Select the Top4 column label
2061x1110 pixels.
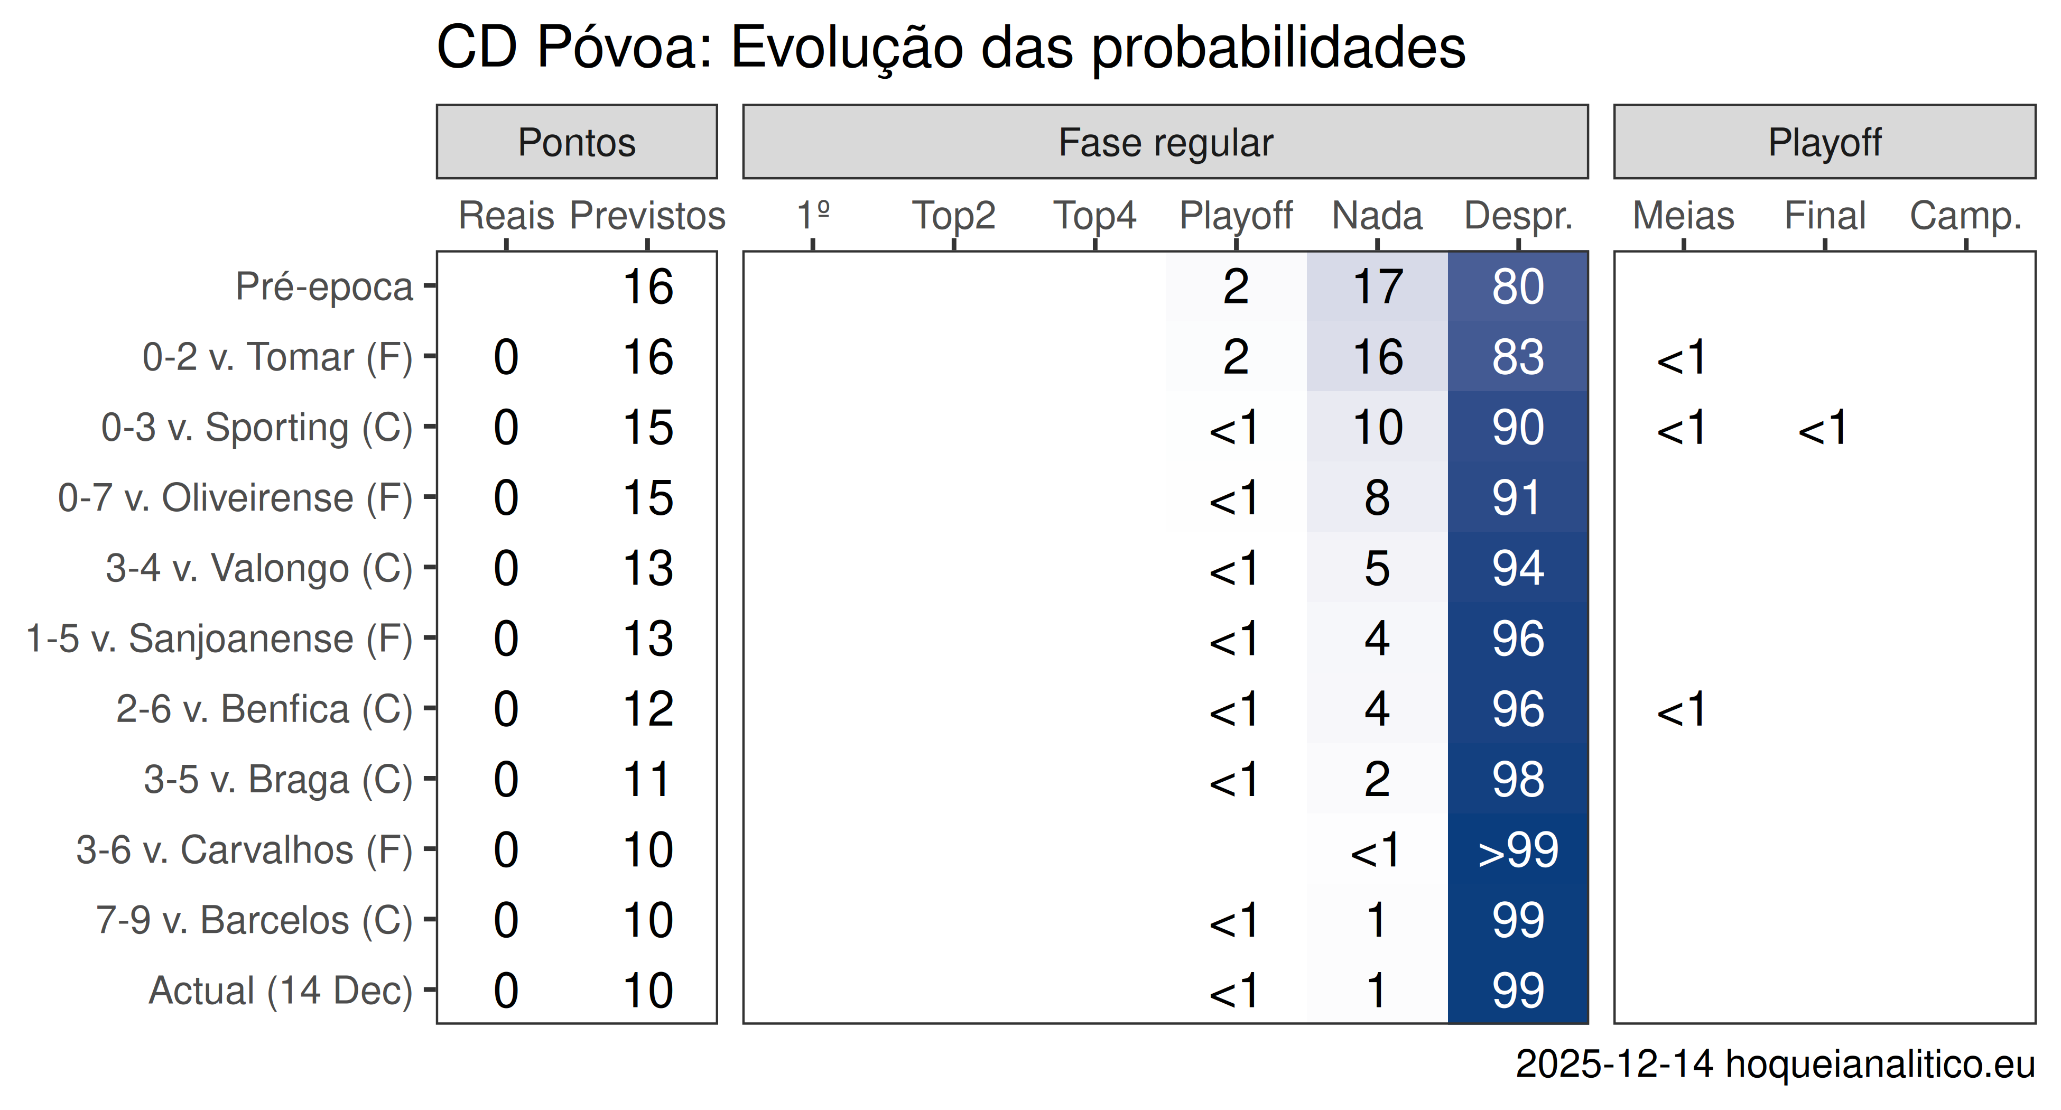click(x=1094, y=215)
